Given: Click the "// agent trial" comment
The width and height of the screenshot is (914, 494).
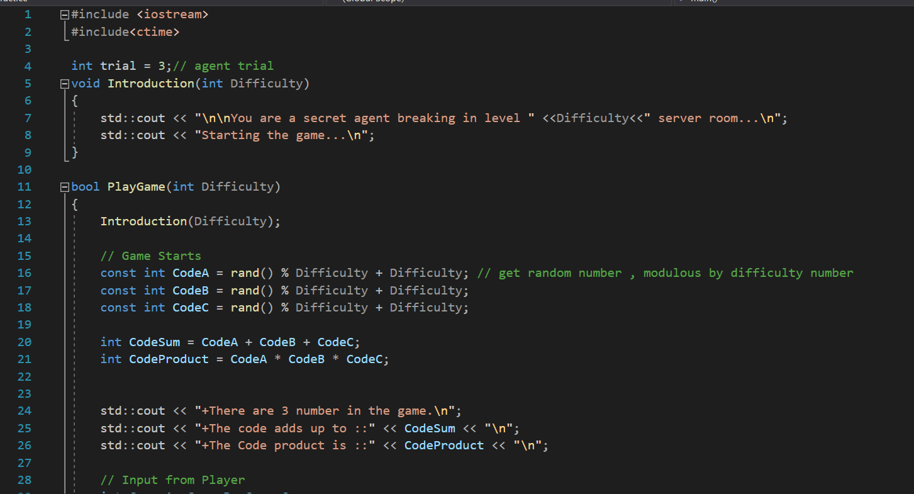Looking at the screenshot, I should click(x=223, y=66).
